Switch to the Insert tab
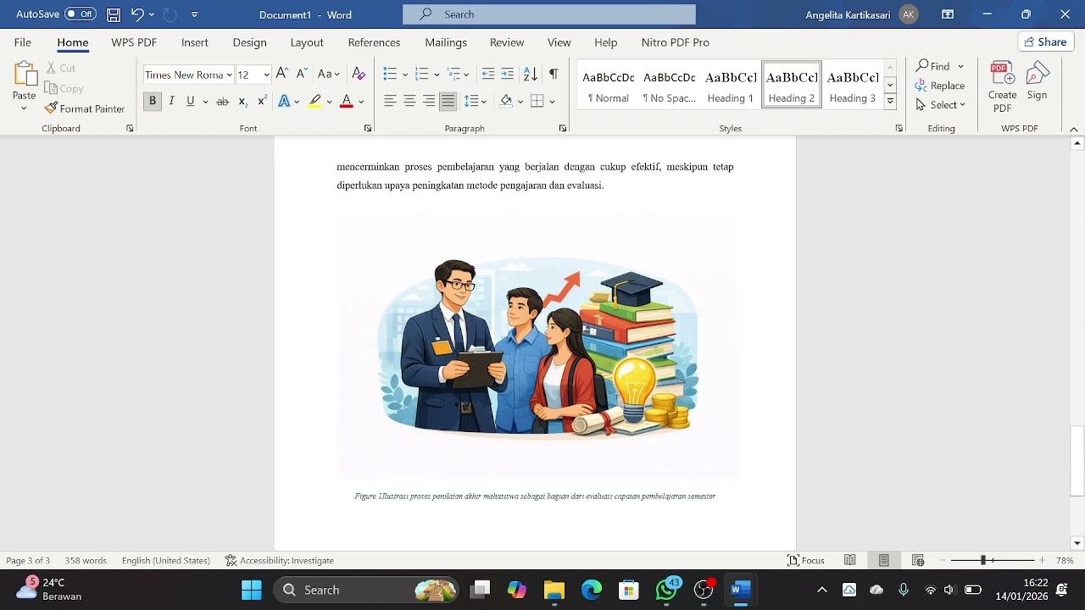This screenshot has height=610, width=1085. click(195, 42)
